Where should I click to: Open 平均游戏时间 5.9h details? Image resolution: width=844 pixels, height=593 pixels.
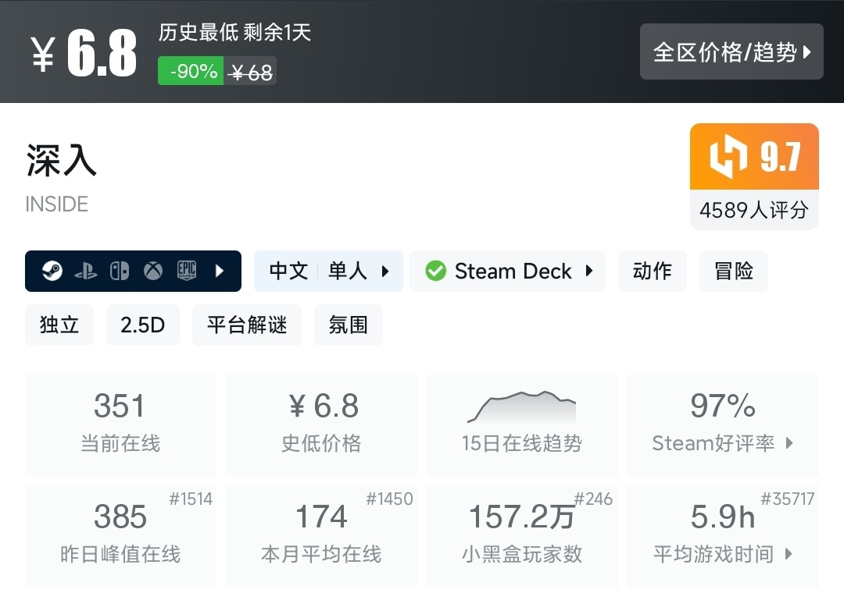pos(723,536)
